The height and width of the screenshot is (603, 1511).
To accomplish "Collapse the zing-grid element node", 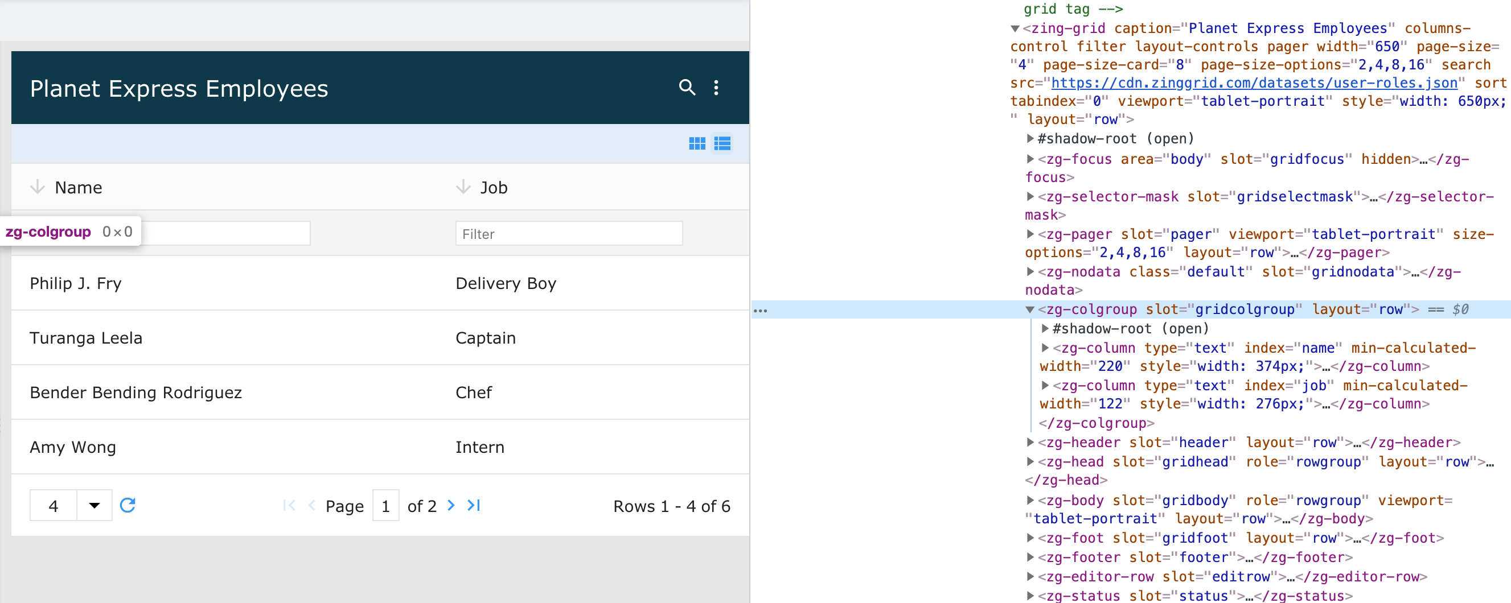I will [x=1015, y=28].
